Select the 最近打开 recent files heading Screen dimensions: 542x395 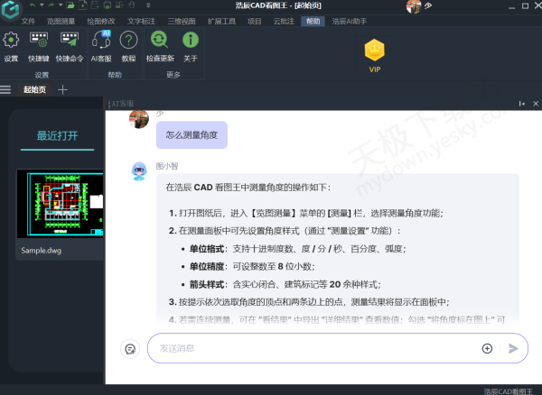(57, 136)
